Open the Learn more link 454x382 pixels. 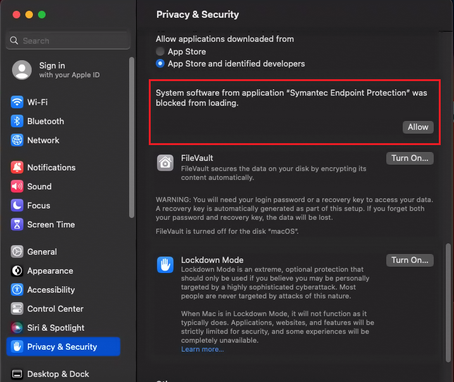pyautogui.click(x=203, y=349)
